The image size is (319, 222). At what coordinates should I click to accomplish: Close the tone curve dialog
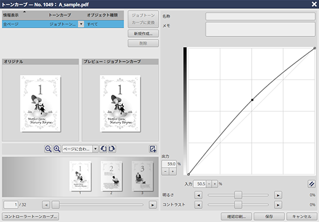click(314, 4)
